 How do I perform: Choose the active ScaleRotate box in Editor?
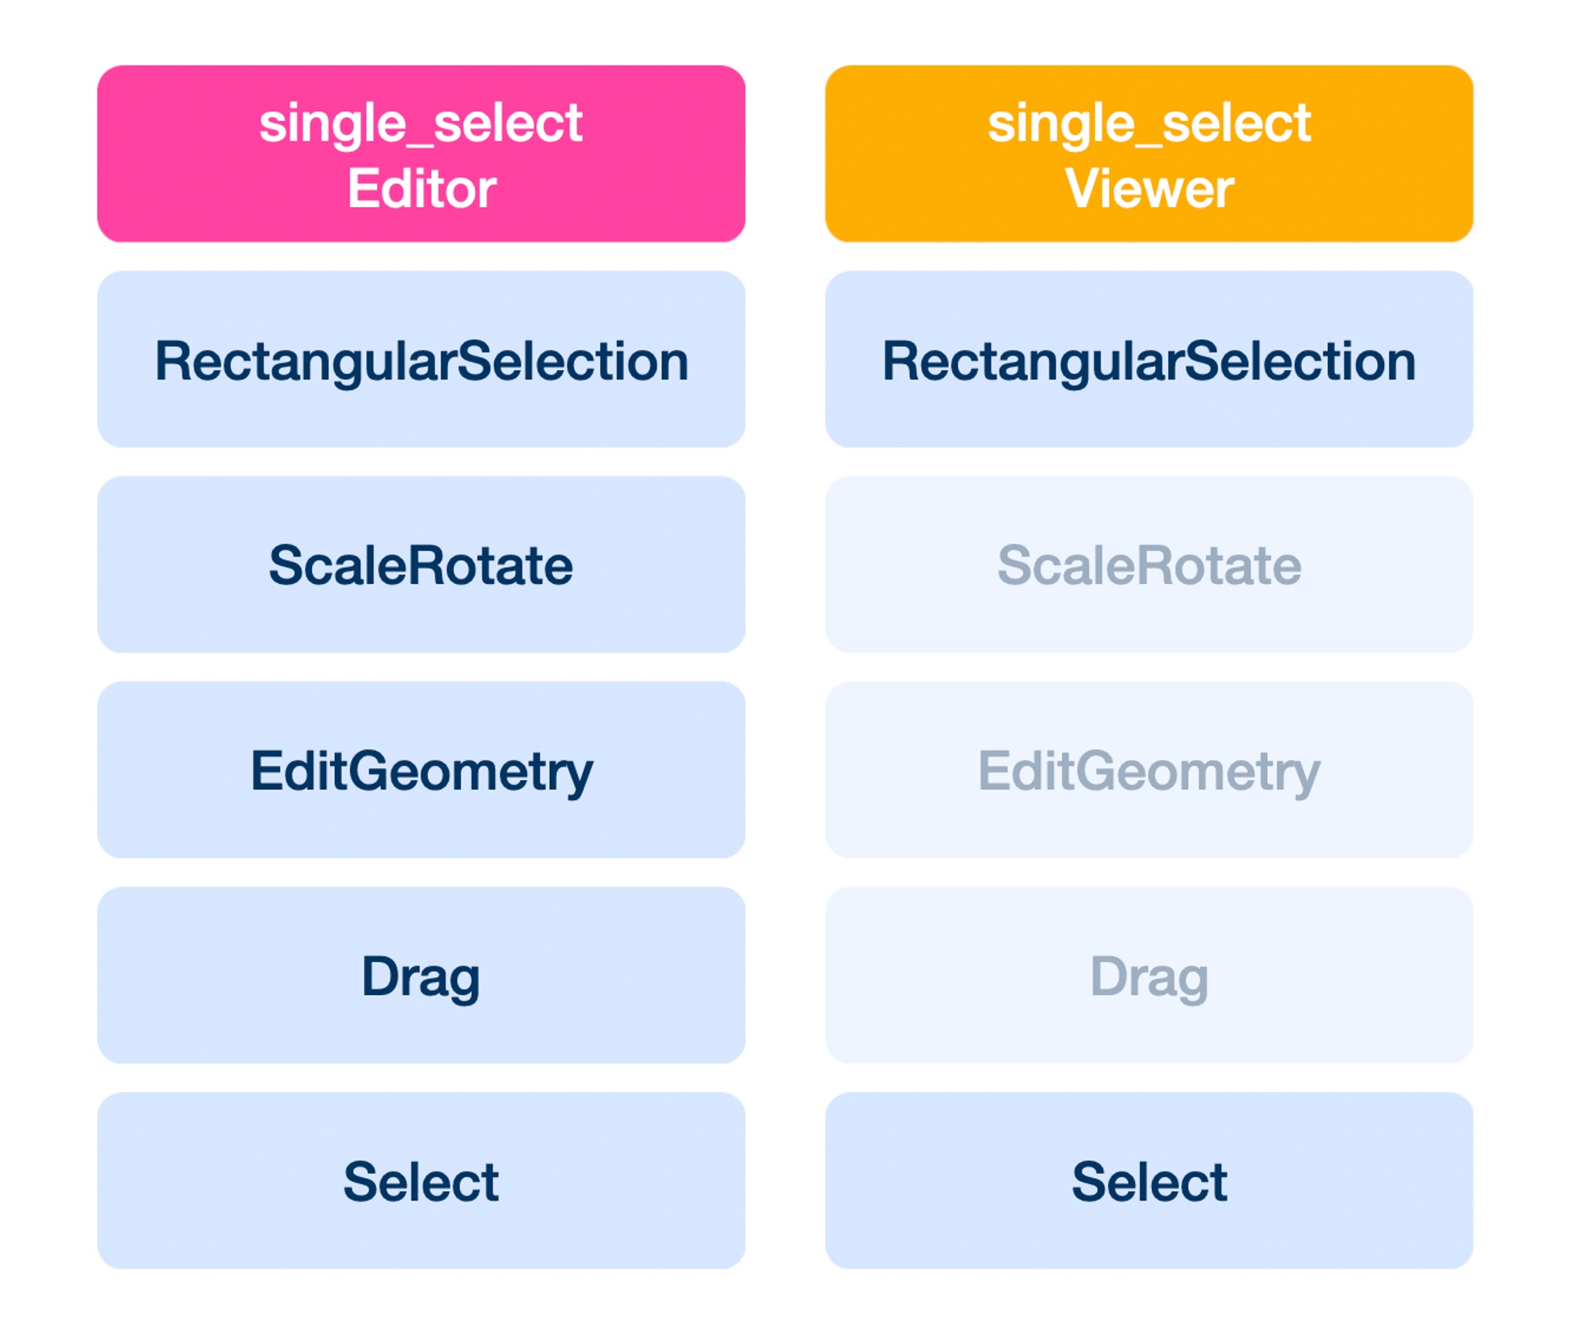tap(421, 564)
